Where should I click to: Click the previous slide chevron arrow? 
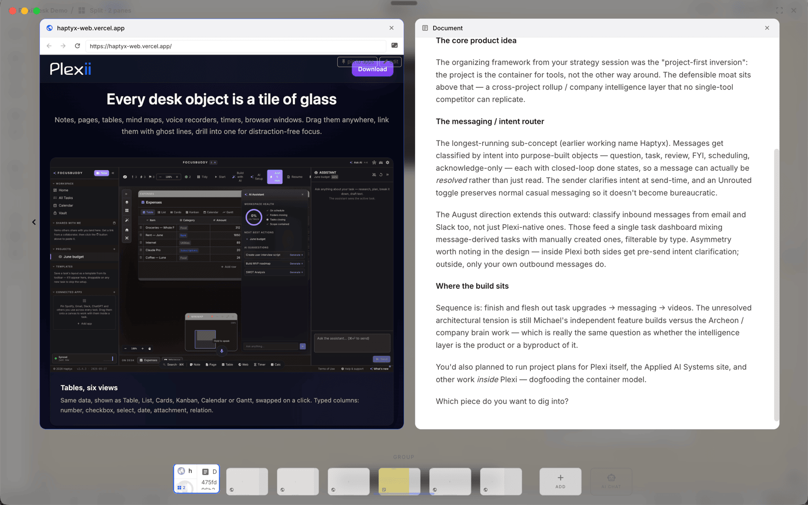coord(34,222)
